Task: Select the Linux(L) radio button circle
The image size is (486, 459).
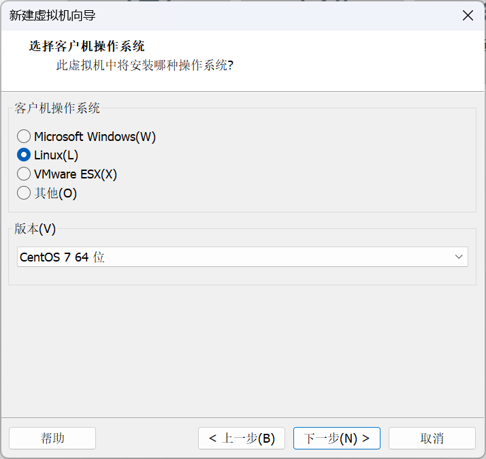Action: (x=24, y=155)
